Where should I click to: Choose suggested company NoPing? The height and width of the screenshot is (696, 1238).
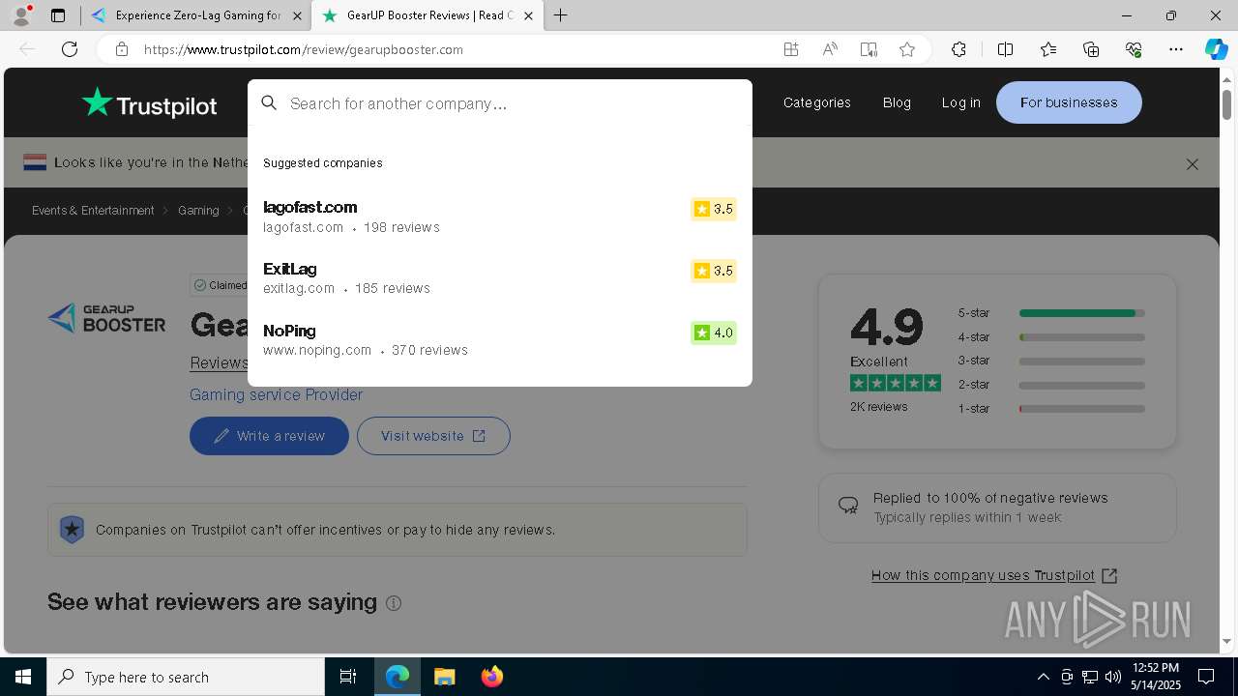(x=499, y=339)
